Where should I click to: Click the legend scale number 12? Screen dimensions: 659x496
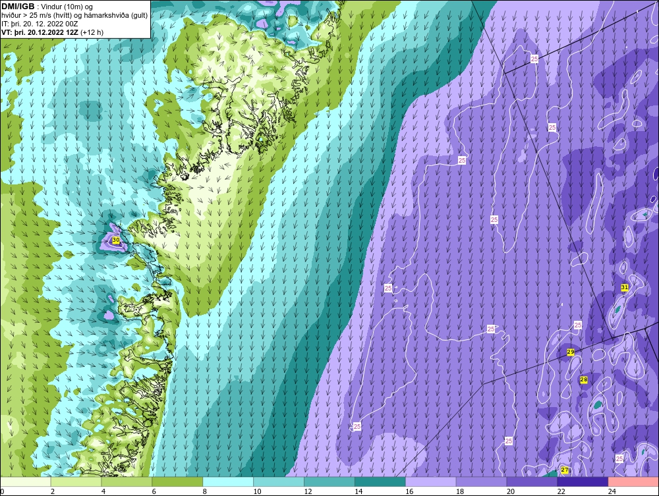308,491
